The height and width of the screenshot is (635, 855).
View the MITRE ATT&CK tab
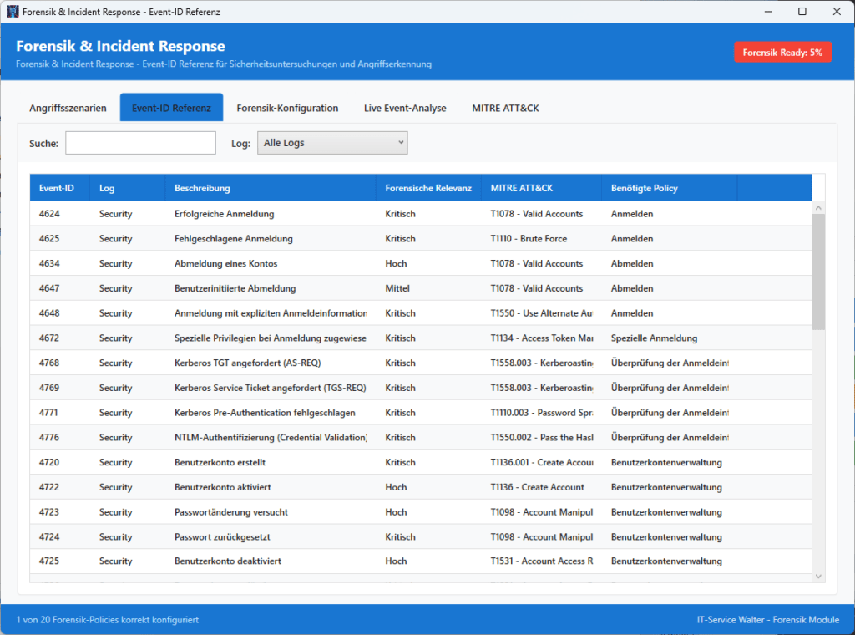click(x=504, y=108)
